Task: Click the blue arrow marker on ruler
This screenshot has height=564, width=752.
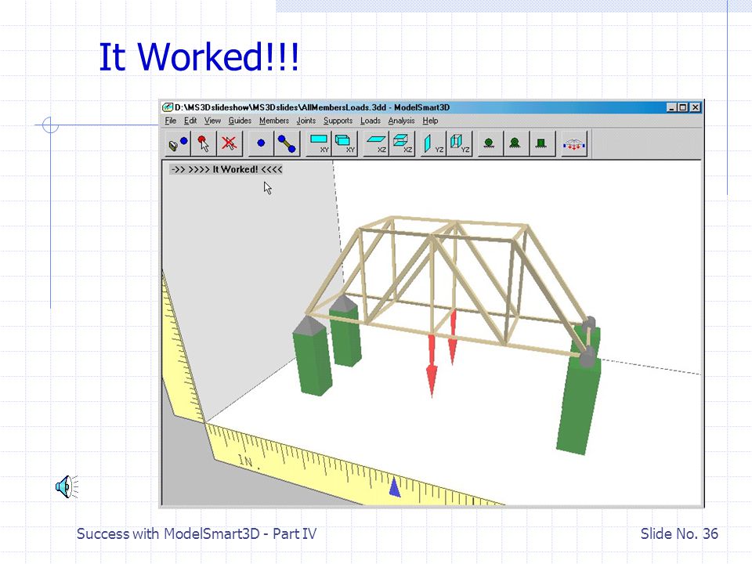Action: pyautogui.click(x=394, y=486)
